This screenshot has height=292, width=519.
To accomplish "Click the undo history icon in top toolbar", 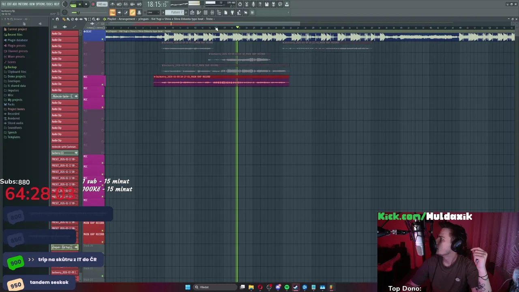I will coord(240,4).
